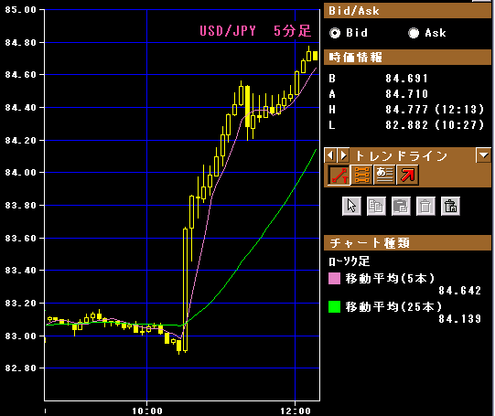Click the bid price 84.691

tap(406, 79)
